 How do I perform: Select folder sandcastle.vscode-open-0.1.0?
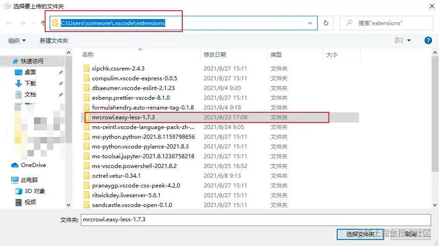pos(132,205)
